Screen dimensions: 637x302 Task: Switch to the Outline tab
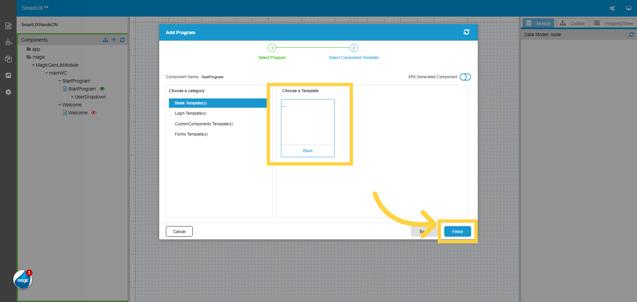point(572,24)
